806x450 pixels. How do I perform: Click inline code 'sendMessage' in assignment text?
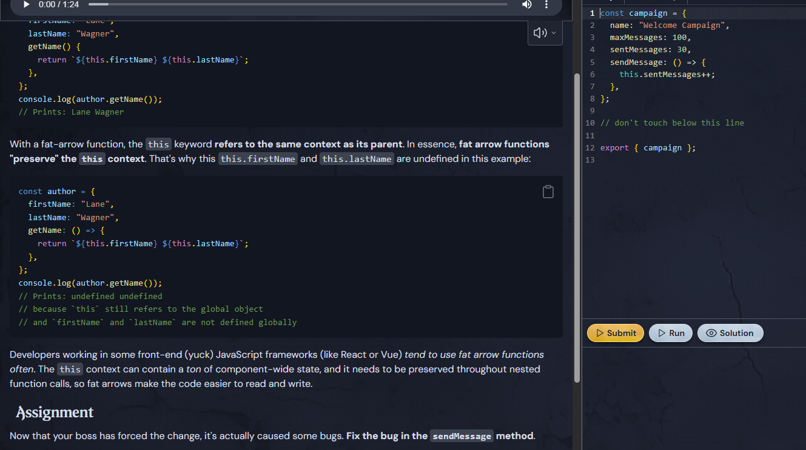click(x=462, y=436)
